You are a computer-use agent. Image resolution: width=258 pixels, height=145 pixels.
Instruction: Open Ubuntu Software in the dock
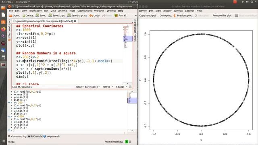[3, 22]
